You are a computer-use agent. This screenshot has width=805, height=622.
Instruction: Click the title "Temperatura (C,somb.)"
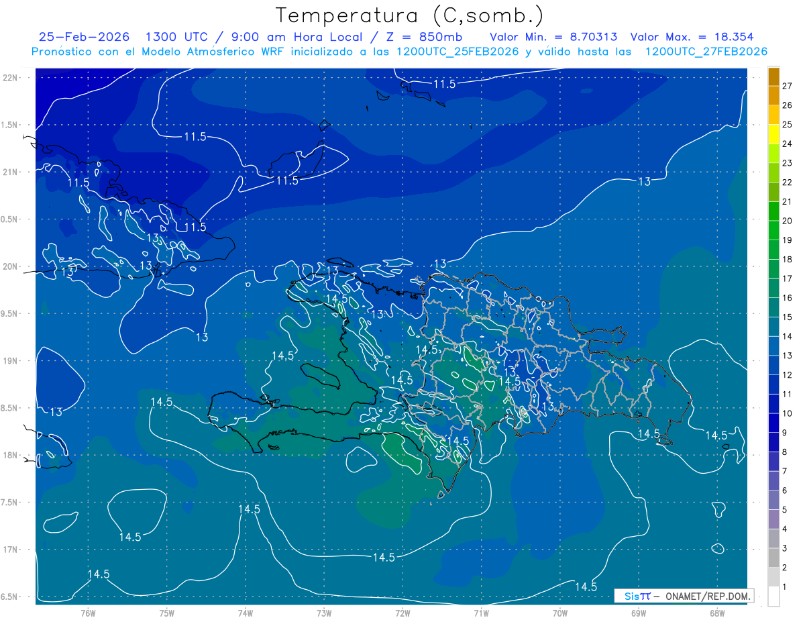409,15
